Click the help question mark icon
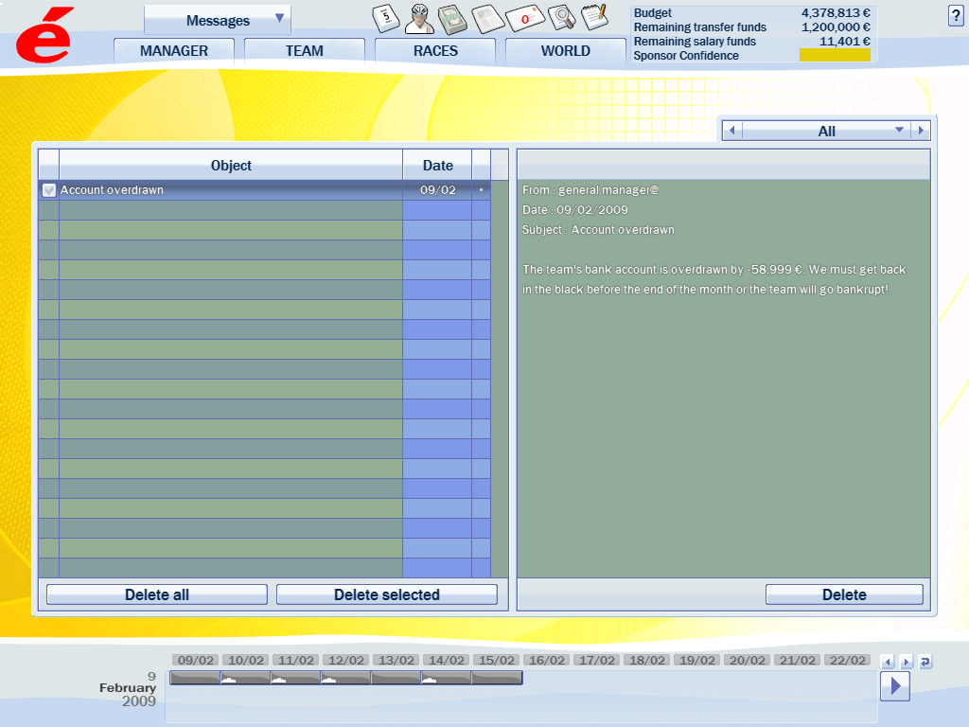The height and width of the screenshot is (727, 969). [955, 15]
